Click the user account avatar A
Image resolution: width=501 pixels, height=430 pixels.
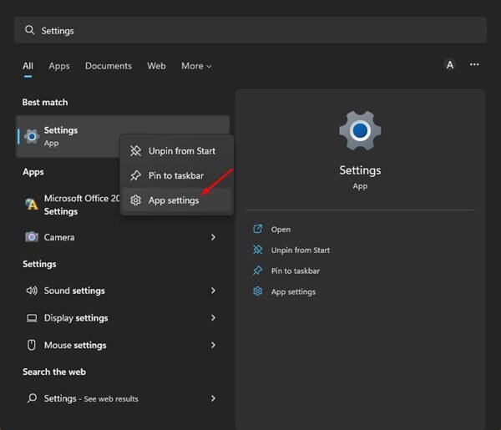point(450,65)
